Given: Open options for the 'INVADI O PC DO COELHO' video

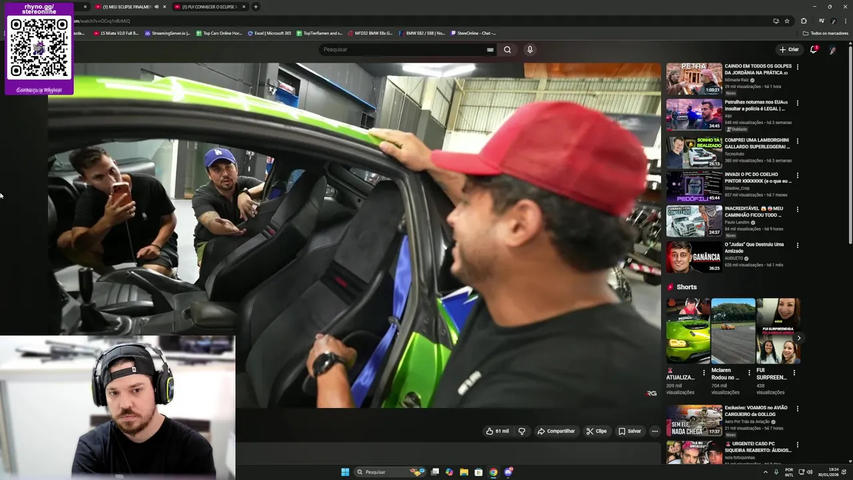Looking at the screenshot, I should click(x=797, y=176).
